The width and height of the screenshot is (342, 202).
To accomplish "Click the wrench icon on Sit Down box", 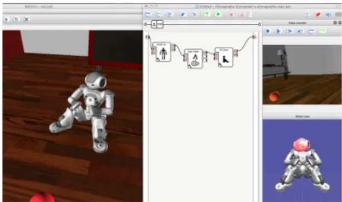I will click(220, 65).
